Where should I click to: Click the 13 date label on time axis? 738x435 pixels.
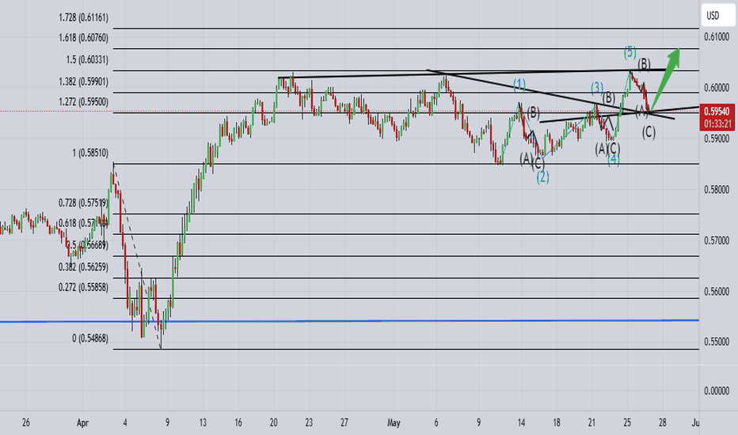(203, 423)
